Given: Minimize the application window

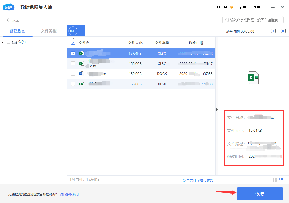Looking at the screenshot, I should (x=273, y=7).
